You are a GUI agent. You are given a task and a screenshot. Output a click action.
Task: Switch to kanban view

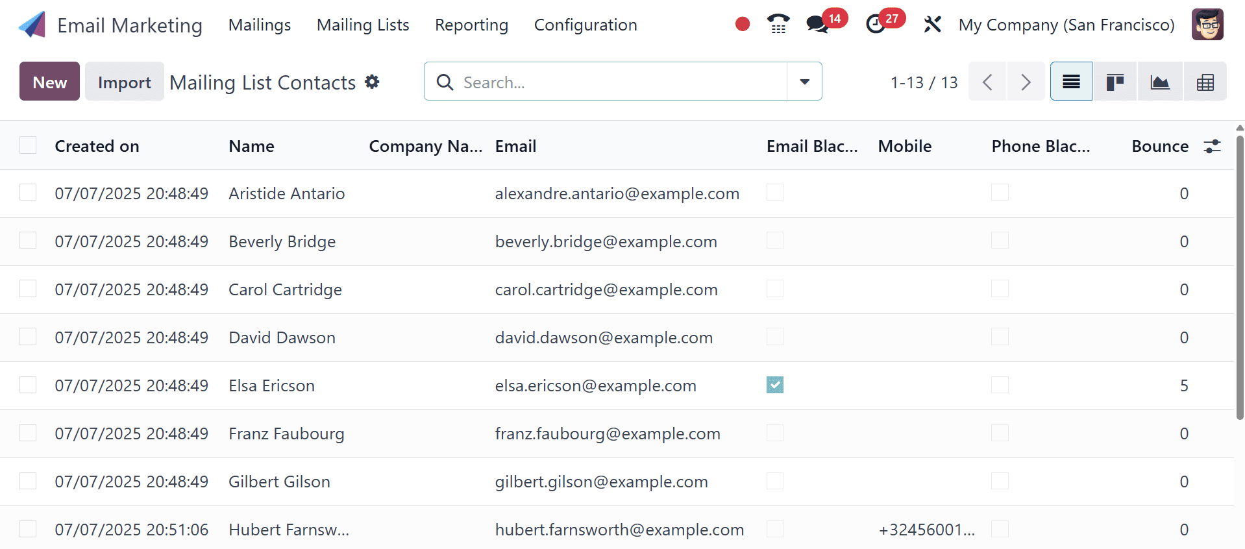coord(1115,82)
